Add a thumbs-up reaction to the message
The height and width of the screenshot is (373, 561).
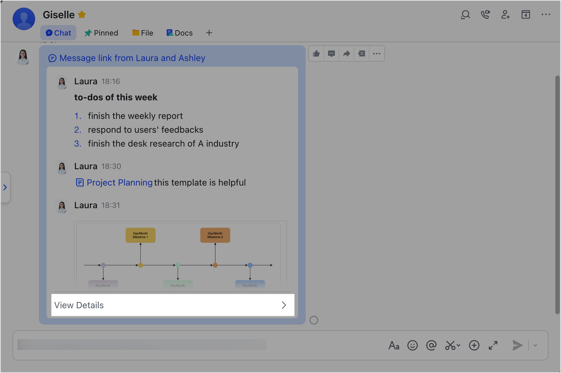pyautogui.click(x=316, y=53)
